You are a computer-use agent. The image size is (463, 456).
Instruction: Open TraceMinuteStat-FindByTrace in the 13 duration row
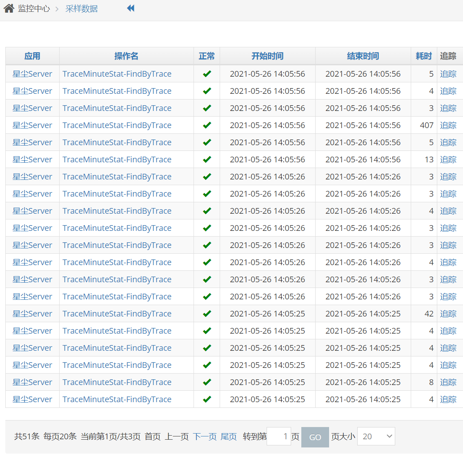(x=117, y=159)
